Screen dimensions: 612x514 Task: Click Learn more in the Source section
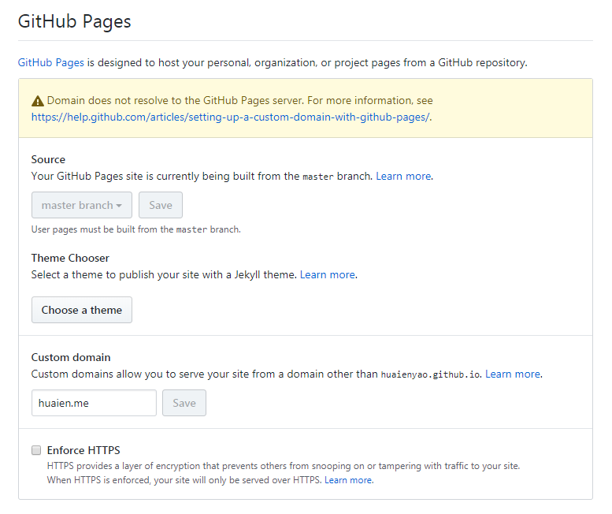tap(403, 176)
